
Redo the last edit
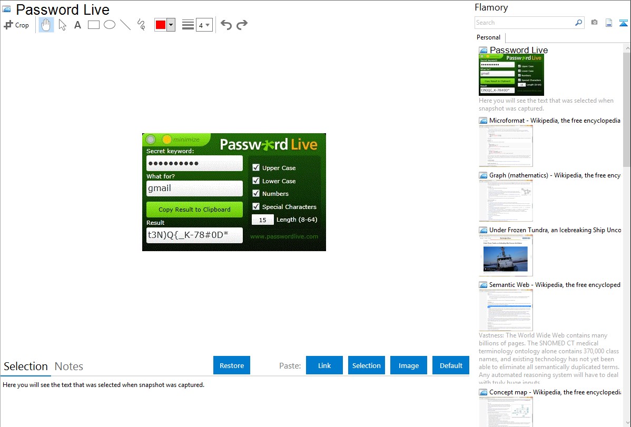coord(242,25)
